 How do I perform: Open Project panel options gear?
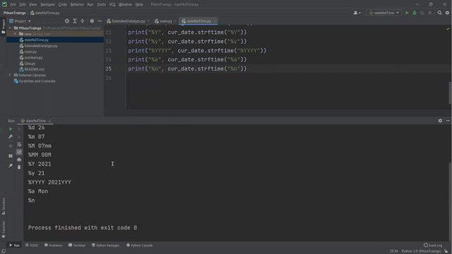point(92,21)
